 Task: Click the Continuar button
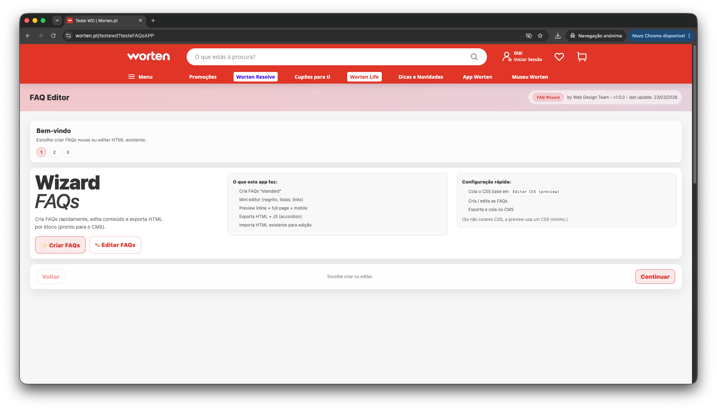pyautogui.click(x=655, y=277)
